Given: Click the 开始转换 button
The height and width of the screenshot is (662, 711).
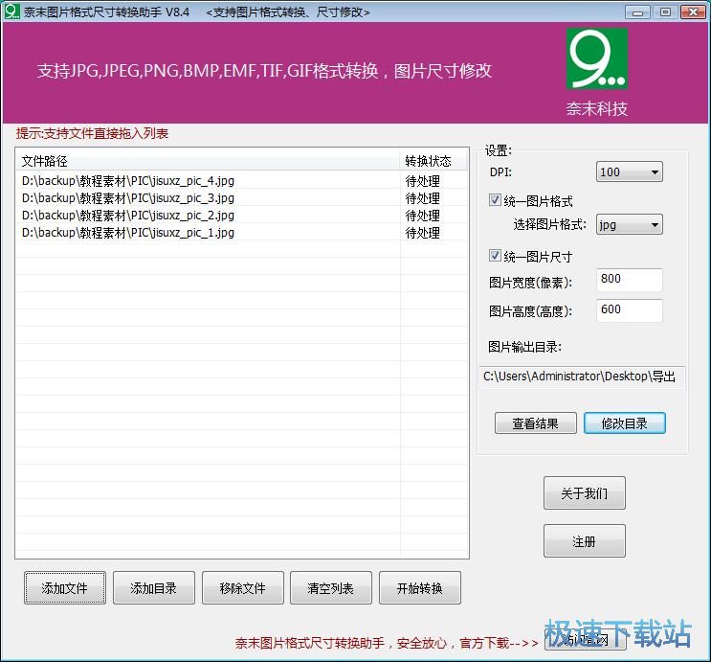Looking at the screenshot, I should [x=420, y=588].
